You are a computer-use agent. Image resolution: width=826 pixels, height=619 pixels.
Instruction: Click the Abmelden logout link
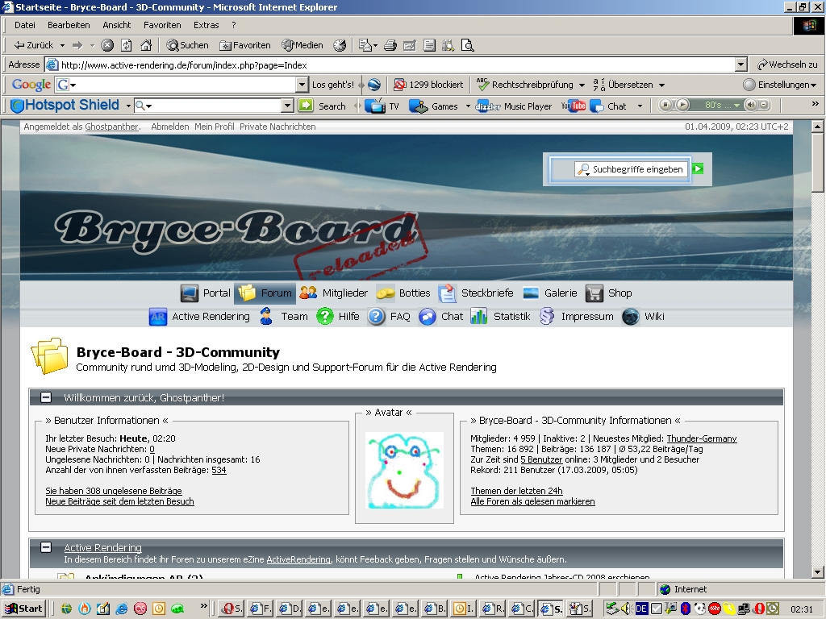point(169,127)
